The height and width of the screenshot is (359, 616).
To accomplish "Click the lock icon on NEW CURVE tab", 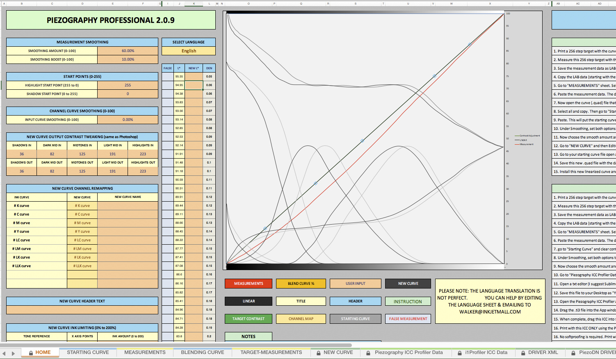I will point(319,352).
